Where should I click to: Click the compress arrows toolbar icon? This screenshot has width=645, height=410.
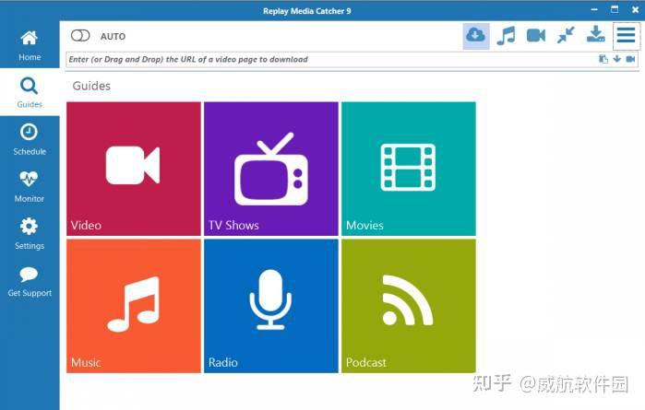[x=566, y=36]
